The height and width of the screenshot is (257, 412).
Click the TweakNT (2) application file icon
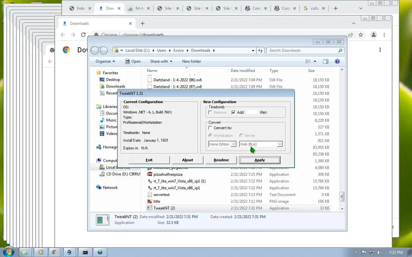[x=150, y=208]
